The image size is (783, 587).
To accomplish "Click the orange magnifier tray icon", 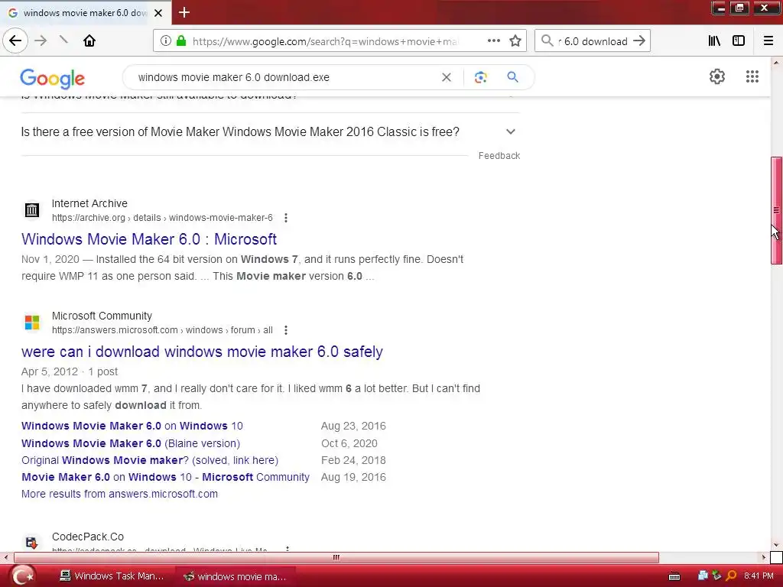I will click(x=731, y=576).
